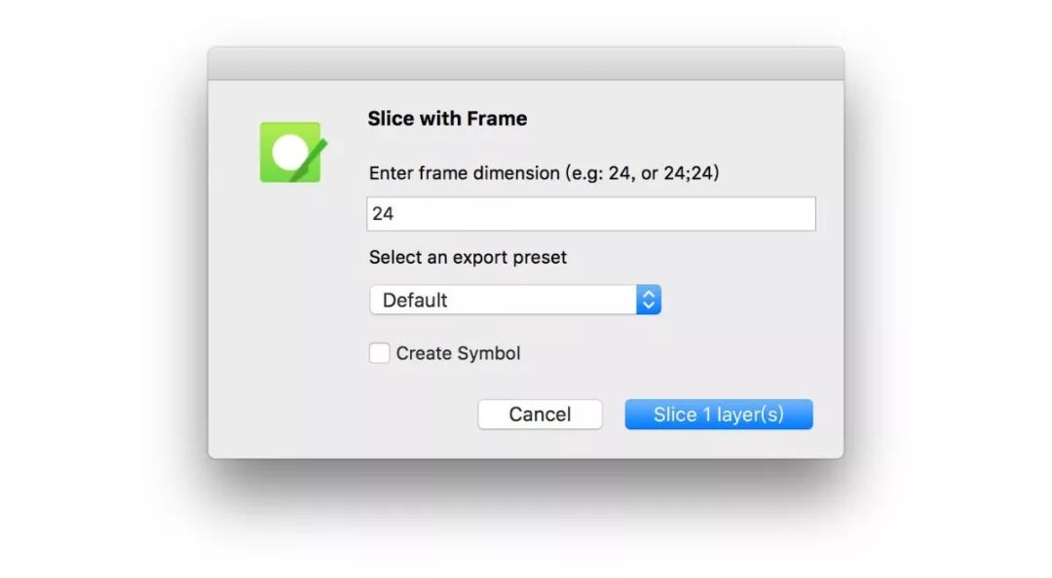Click the '(e.g: 24, or 24;24)' hint text
Screen dimensions: 1052x578
coord(642,173)
